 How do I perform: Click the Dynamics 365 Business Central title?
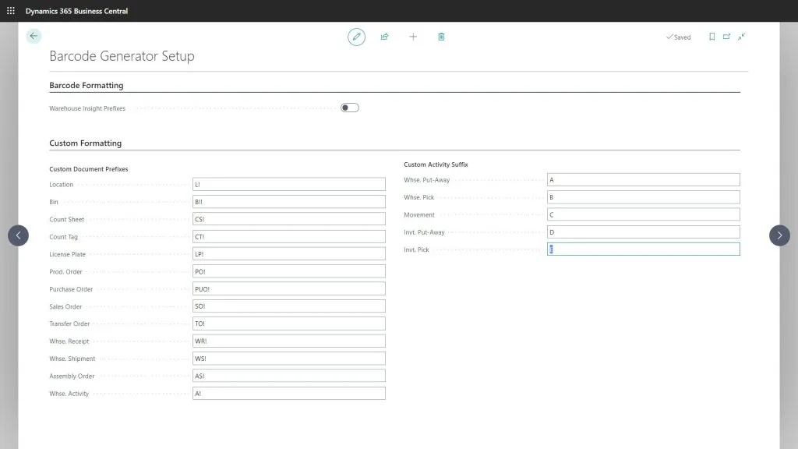[x=76, y=10]
